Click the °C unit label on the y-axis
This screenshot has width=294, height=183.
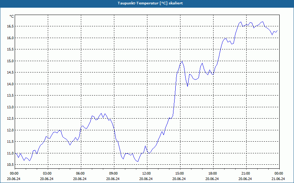(x=12, y=16)
